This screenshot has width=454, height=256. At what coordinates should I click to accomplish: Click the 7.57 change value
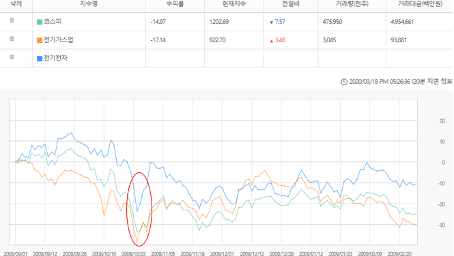click(280, 22)
